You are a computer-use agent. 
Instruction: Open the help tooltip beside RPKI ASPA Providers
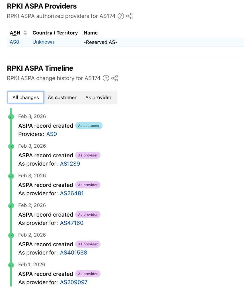pyautogui.click(x=120, y=16)
